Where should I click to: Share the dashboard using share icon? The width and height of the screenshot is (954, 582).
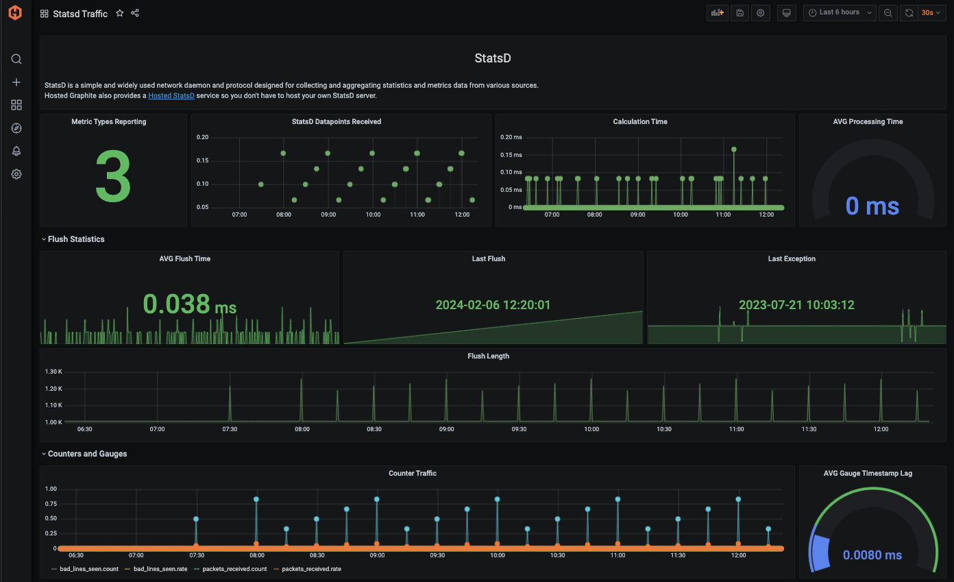pyautogui.click(x=135, y=13)
